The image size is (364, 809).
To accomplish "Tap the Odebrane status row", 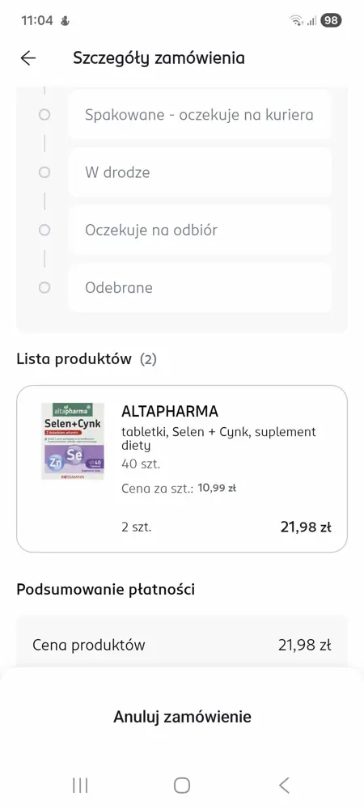I will 200,287.
